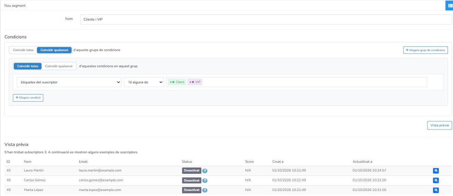Click the updated time '01/10/2026 10:24:57'
Viewport: 453px width, 196px height.
click(369, 170)
